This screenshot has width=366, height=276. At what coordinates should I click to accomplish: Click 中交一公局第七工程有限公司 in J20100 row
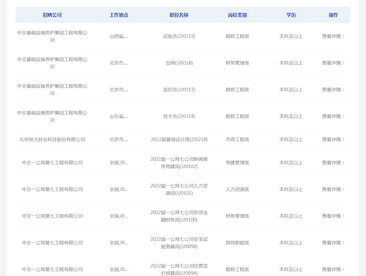tap(52, 216)
